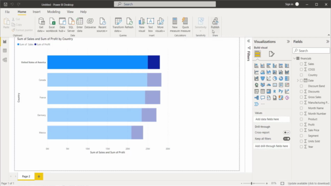Viewport: 331px width, 186px height.
Task: Check the Country field checkbox
Action: (x=301, y=75)
